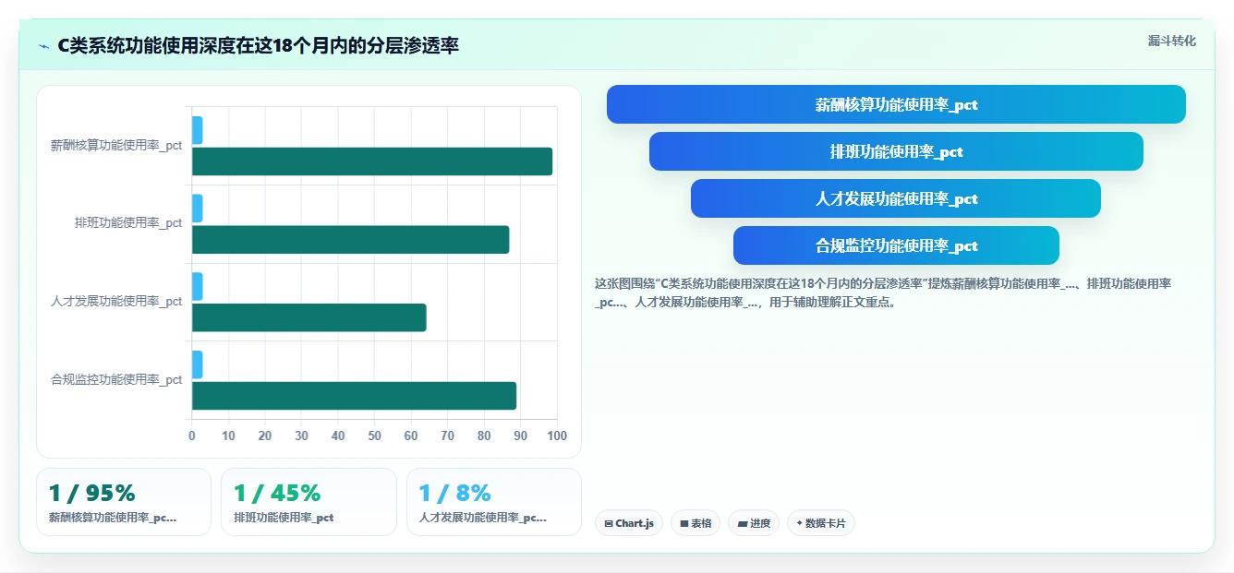Click the 漏斗转化 label
This screenshot has height=573, width=1234.
click(1171, 42)
